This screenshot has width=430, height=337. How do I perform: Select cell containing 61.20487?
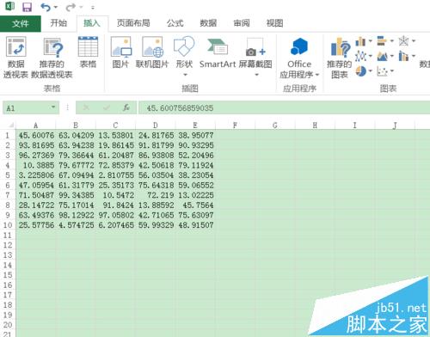click(115, 156)
